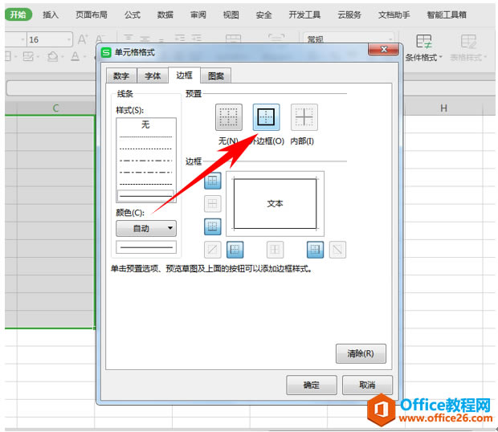The image size is (498, 432).
Task: Open the 条件格式 conditional formatting menu
Action: [423, 47]
